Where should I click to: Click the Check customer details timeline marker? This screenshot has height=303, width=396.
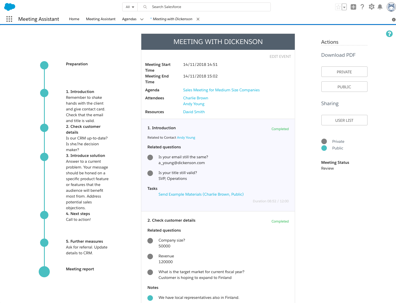(44, 128)
